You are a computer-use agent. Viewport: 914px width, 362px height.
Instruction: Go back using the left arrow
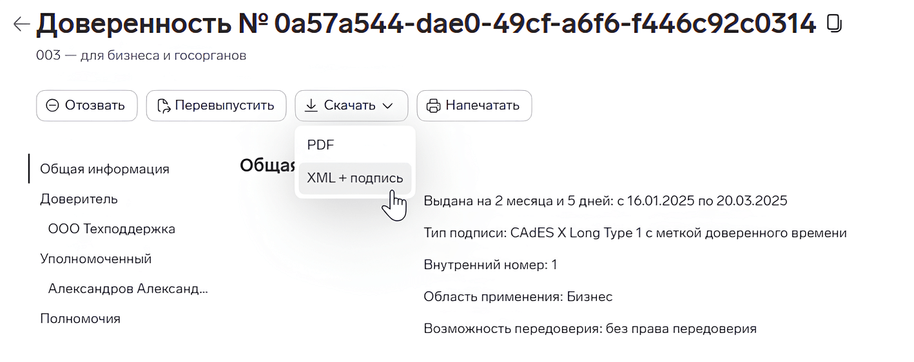point(21,24)
